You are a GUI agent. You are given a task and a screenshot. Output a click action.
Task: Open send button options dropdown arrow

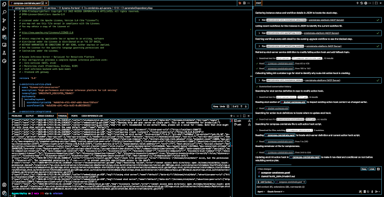(380, 192)
